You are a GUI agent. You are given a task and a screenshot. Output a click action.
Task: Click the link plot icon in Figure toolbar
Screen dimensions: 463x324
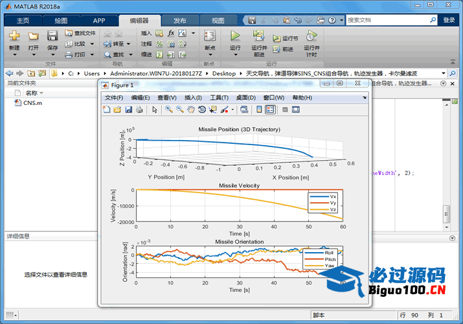(x=244, y=110)
